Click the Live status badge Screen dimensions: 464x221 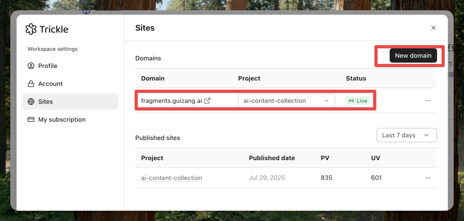point(358,101)
